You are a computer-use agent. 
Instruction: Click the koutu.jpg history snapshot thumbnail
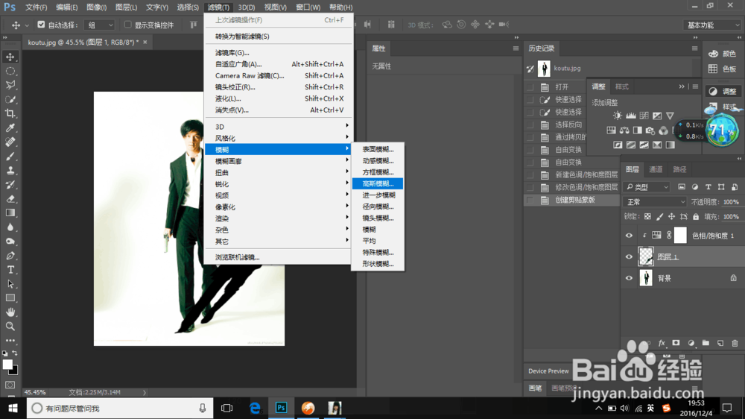pyautogui.click(x=544, y=69)
